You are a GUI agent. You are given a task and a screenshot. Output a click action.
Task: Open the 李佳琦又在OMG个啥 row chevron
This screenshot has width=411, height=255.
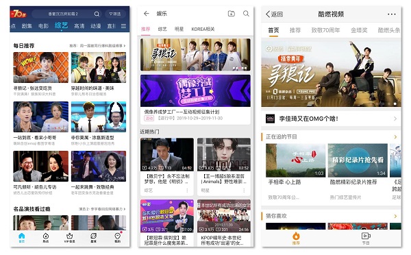point(395,119)
